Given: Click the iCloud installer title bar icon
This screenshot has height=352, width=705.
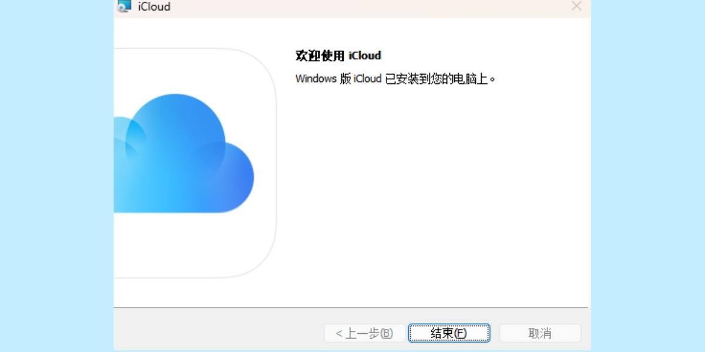Looking at the screenshot, I should pos(124,6).
